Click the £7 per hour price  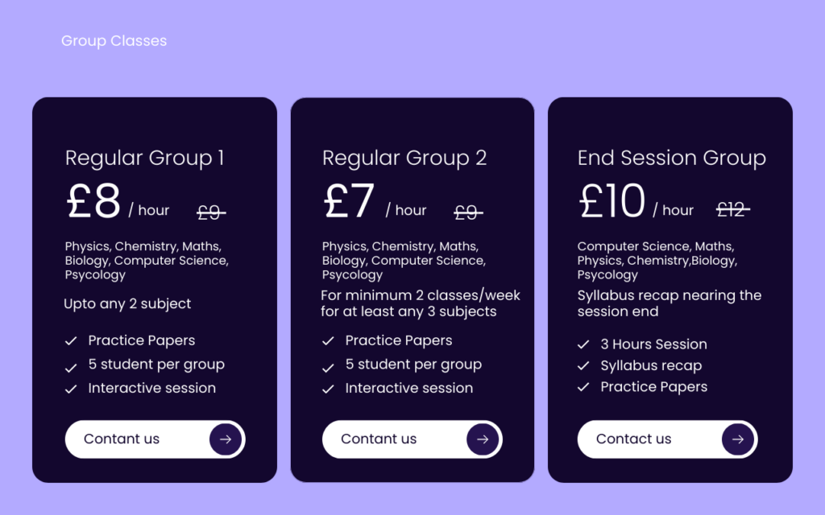[375, 202]
